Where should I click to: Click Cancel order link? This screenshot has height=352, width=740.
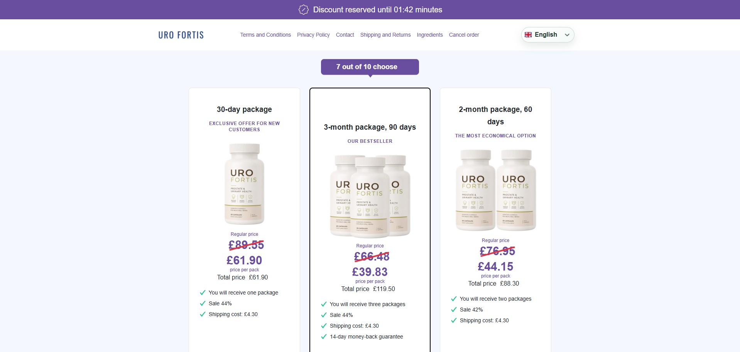point(464,35)
